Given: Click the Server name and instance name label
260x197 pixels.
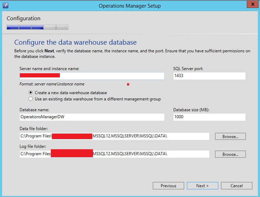Looking at the screenshot, I should [x=49, y=69].
